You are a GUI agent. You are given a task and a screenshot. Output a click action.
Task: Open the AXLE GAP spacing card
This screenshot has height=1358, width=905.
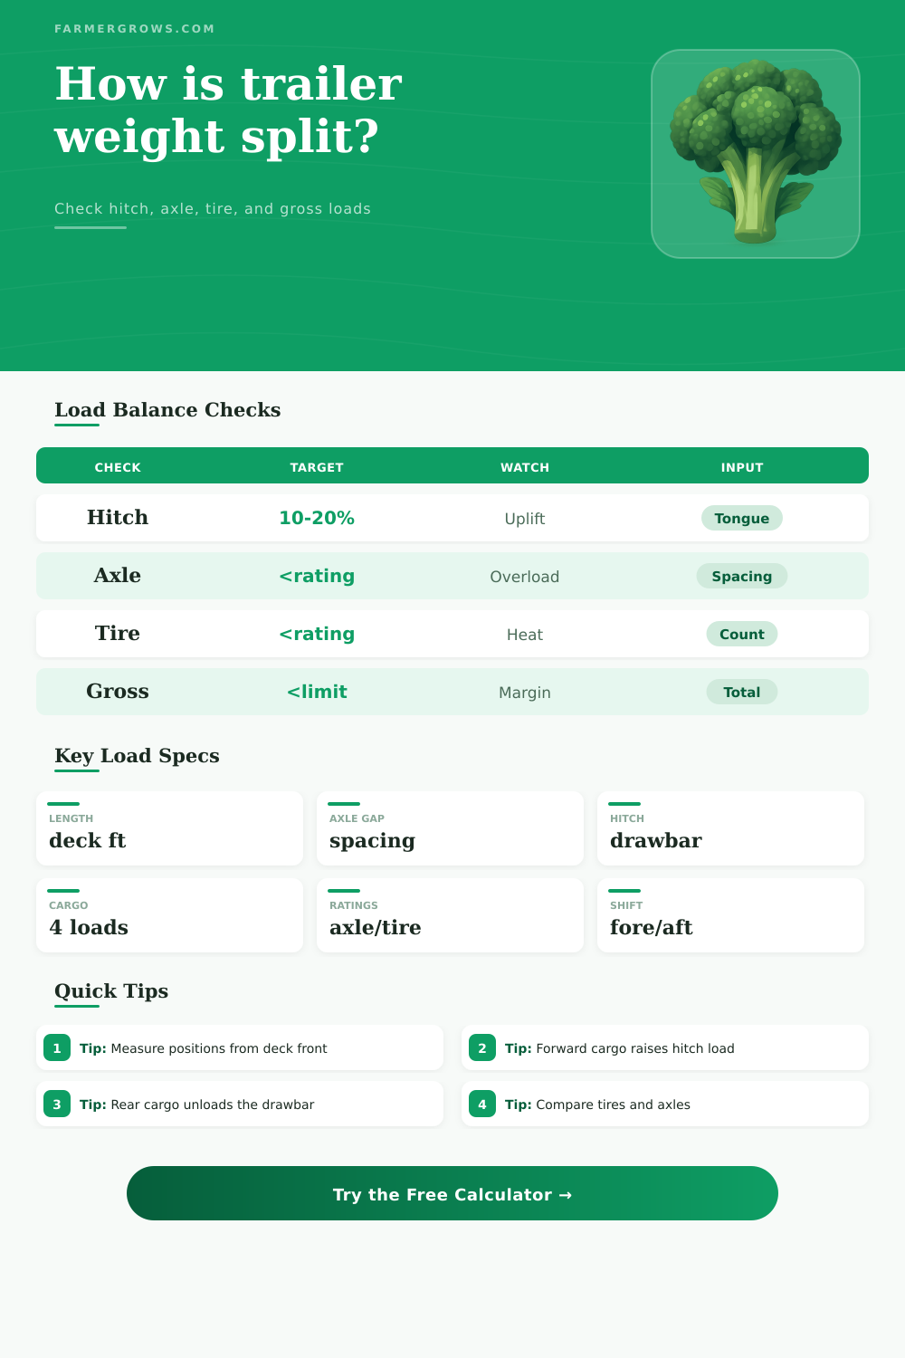[450, 828]
